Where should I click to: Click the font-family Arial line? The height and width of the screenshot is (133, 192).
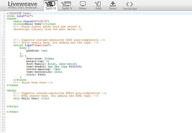[52, 64]
